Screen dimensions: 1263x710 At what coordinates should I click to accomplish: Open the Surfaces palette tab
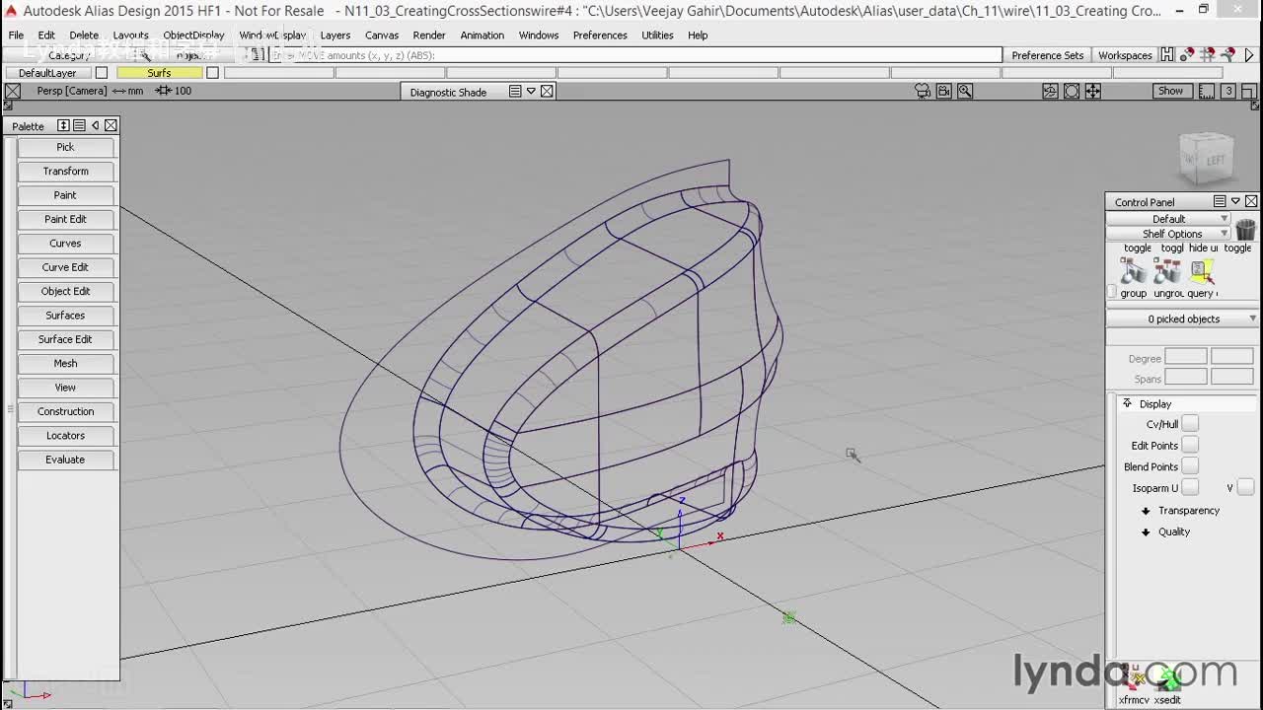65,316
